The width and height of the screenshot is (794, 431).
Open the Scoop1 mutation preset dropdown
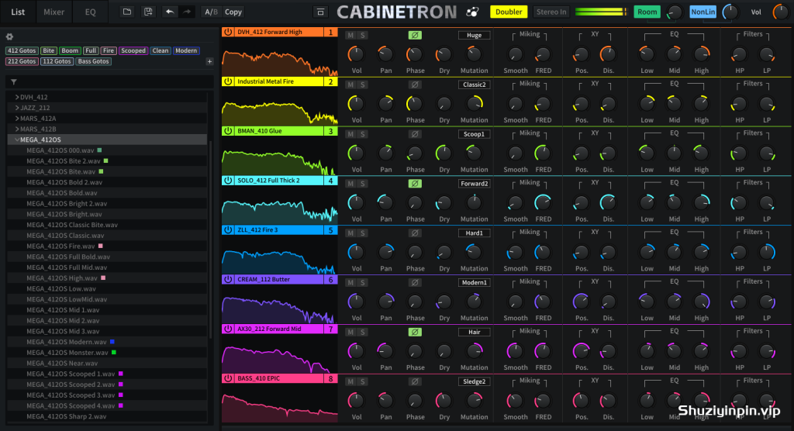[x=474, y=134]
